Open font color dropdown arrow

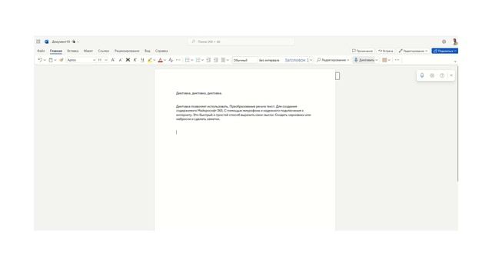pos(165,60)
